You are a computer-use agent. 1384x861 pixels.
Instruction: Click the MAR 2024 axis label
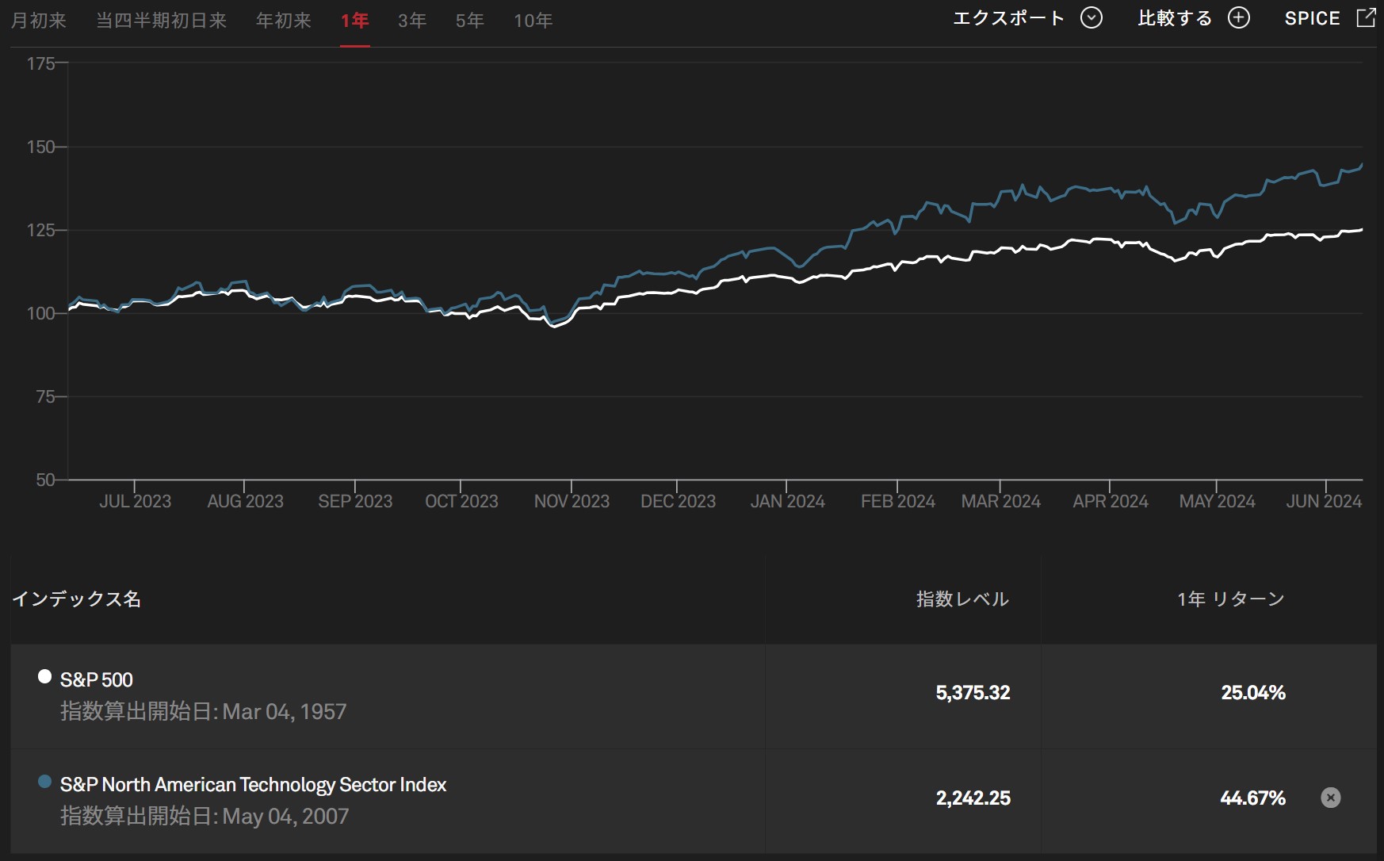[x=1000, y=502]
